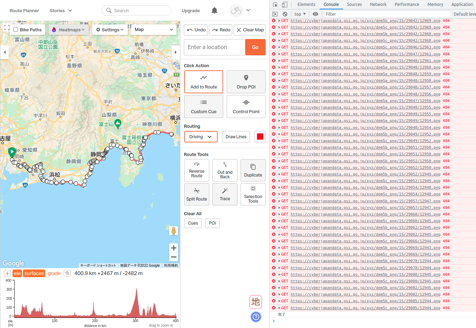Select the Custom Cue tool

pos(204,107)
